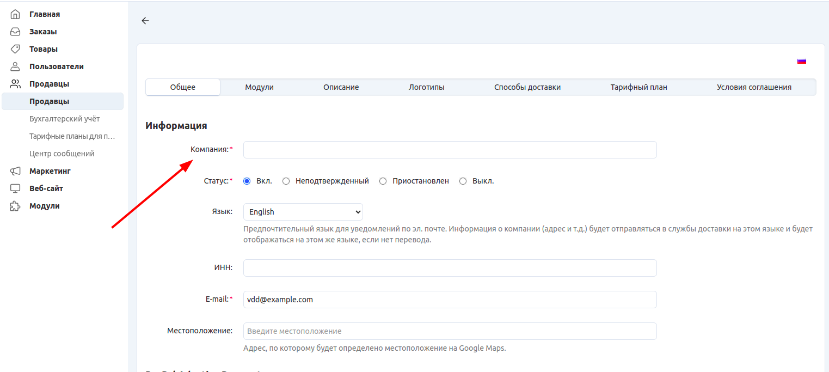Viewport: 829px width, 372px height.
Task: Click the Заказы inbox icon
Action: [x=15, y=32]
